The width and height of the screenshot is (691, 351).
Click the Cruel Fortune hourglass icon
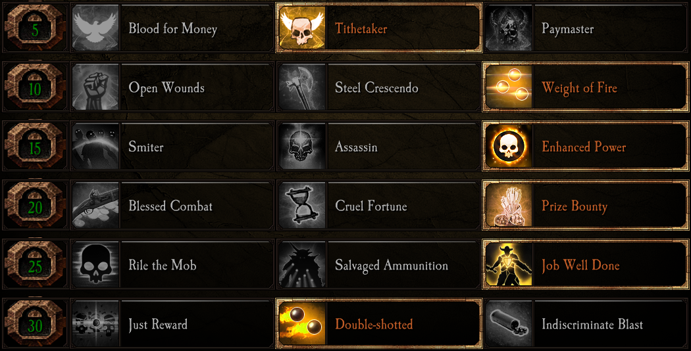302,206
